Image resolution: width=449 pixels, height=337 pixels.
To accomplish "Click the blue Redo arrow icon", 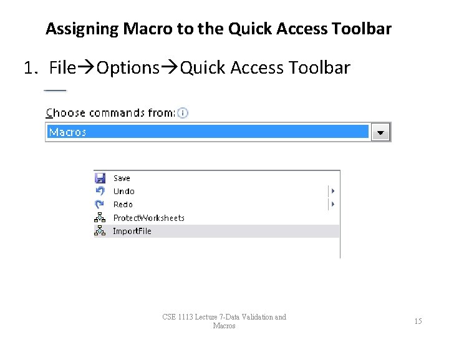I will click(100, 204).
